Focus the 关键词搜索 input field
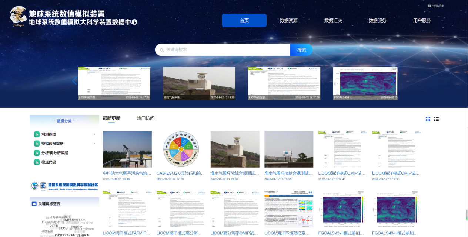 point(226,50)
